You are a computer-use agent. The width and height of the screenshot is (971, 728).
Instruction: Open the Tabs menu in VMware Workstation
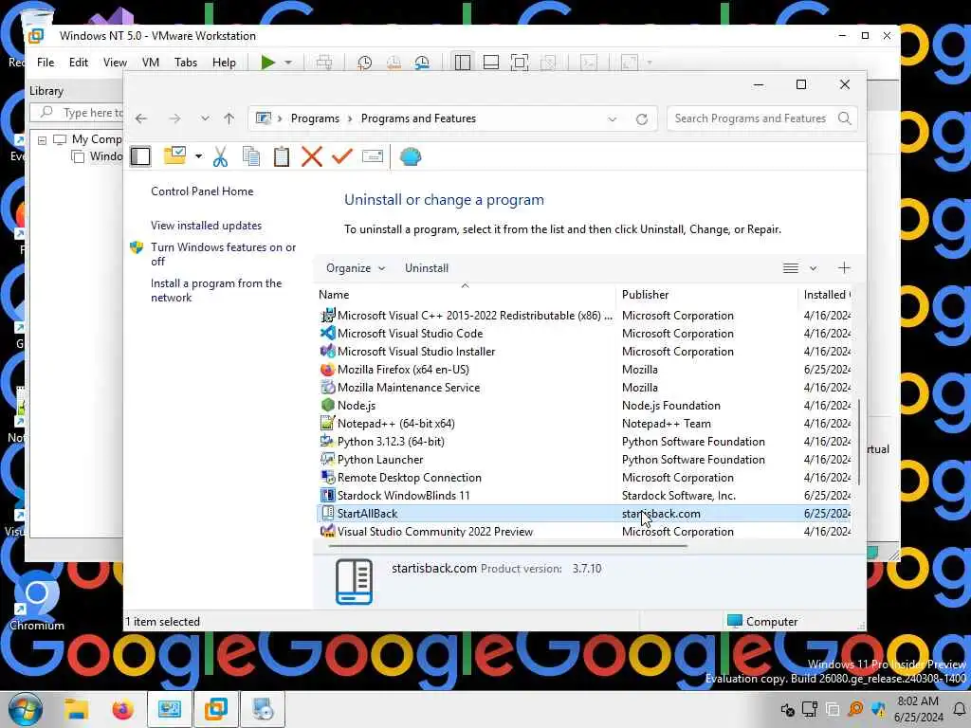click(x=185, y=63)
